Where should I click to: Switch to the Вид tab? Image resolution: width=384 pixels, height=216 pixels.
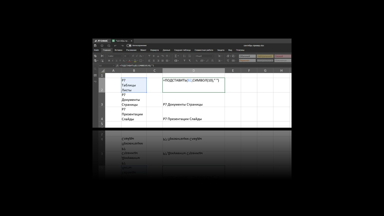[230, 50]
